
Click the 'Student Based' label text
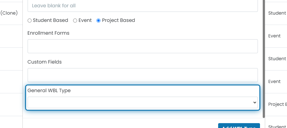tap(51, 20)
